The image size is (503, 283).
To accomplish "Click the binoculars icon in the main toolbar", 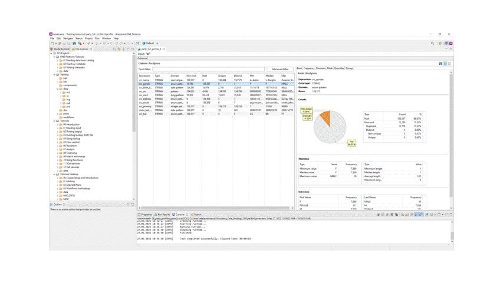I will [x=74, y=43].
